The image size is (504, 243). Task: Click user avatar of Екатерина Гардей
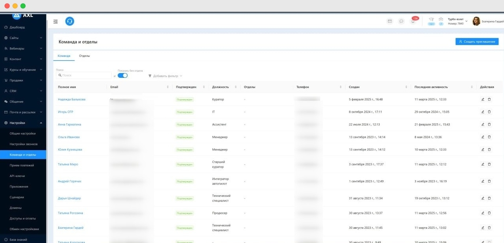(x=476, y=21)
